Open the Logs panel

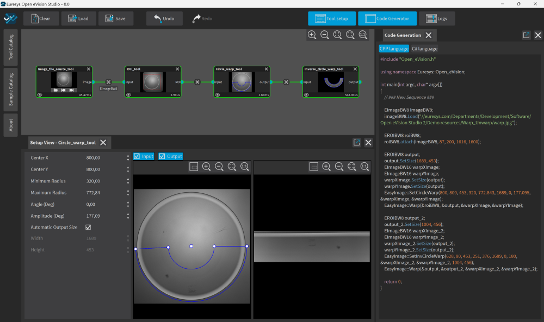click(x=437, y=18)
